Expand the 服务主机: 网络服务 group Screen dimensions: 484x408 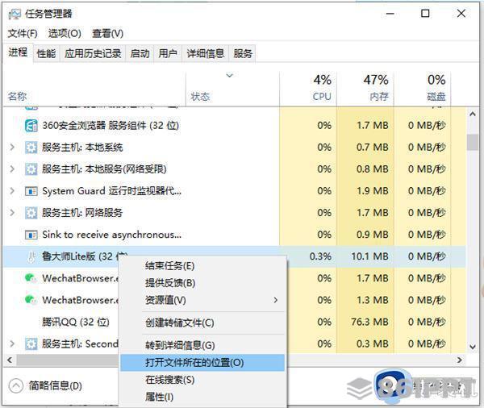click(12, 213)
